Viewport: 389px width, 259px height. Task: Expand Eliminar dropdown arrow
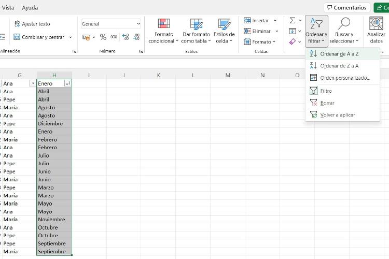pyautogui.click(x=277, y=31)
